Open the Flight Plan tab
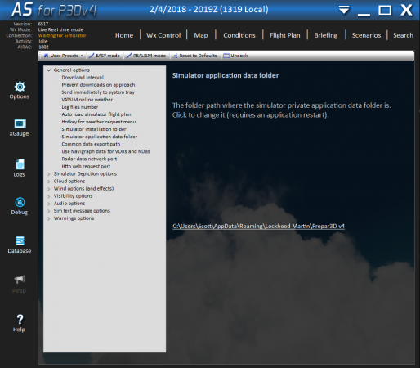Screen dimensions: 420x368 tap(285, 35)
